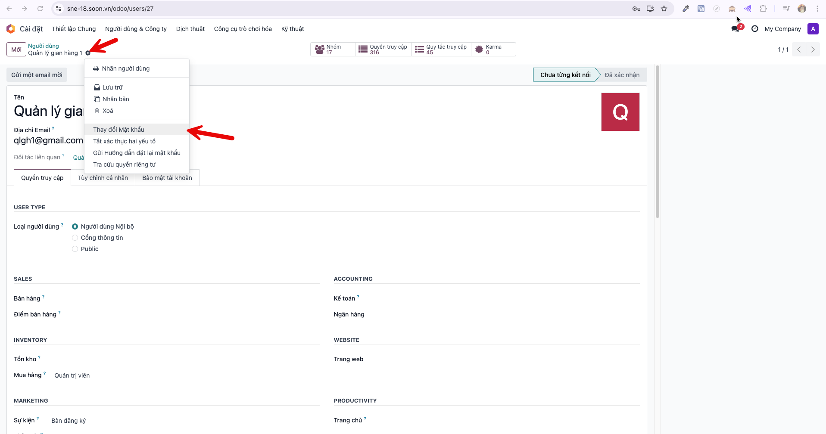Switch to Bảo mật tài khoản tab

(167, 178)
